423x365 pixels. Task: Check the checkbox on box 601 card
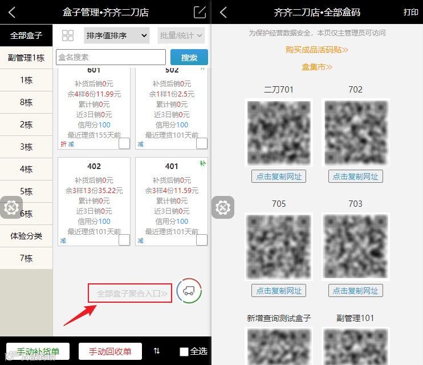tap(124, 143)
